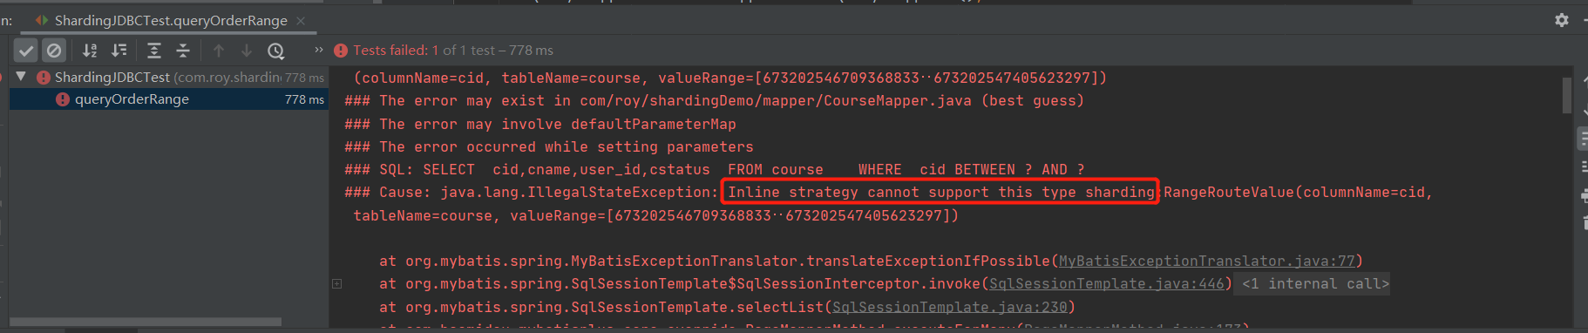Image resolution: width=1588 pixels, height=333 pixels.
Task: Jump to next failed test
Action: tap(247, 51)
